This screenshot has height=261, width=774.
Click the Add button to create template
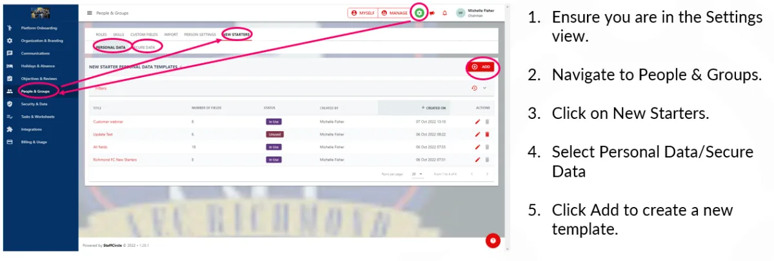(x=482, y=66)
